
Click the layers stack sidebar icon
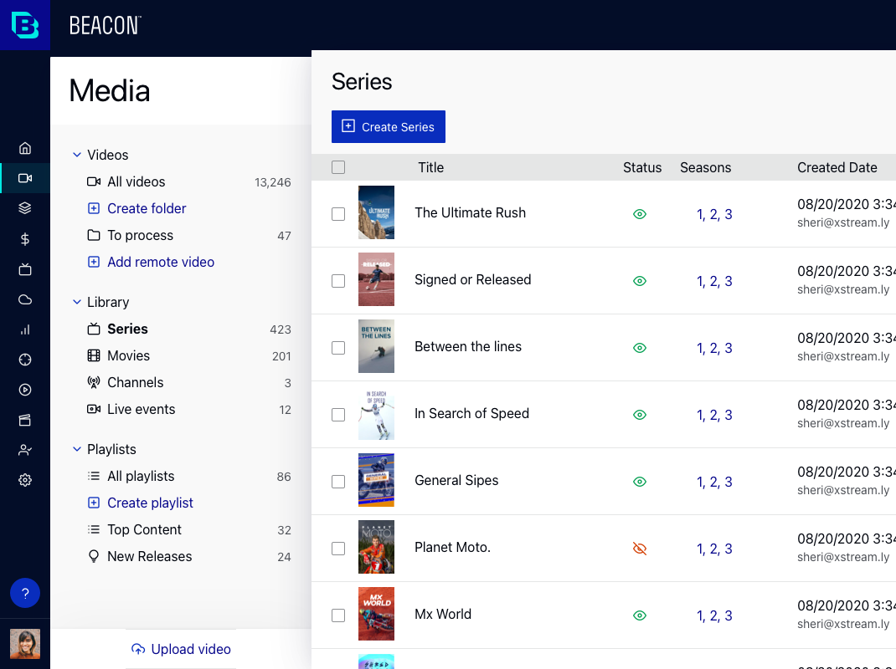(25, 208)
